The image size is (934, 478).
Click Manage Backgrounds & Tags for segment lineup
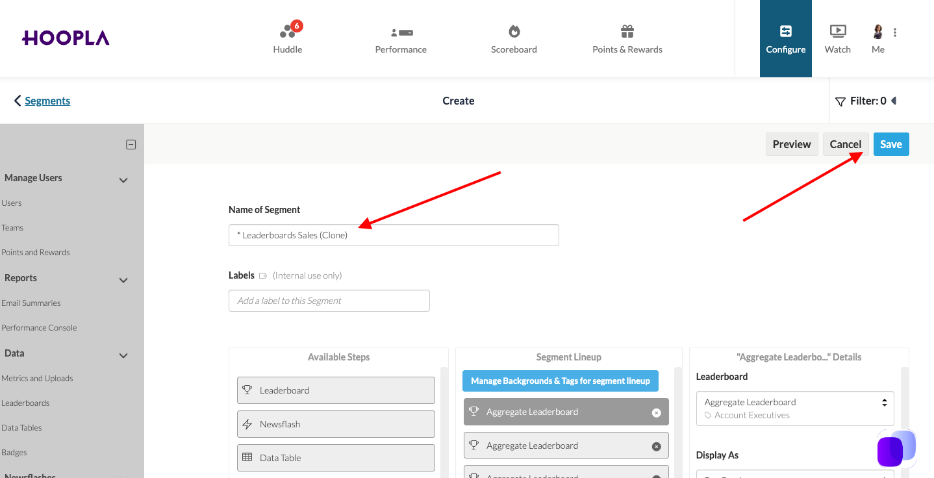coord(561,381)
